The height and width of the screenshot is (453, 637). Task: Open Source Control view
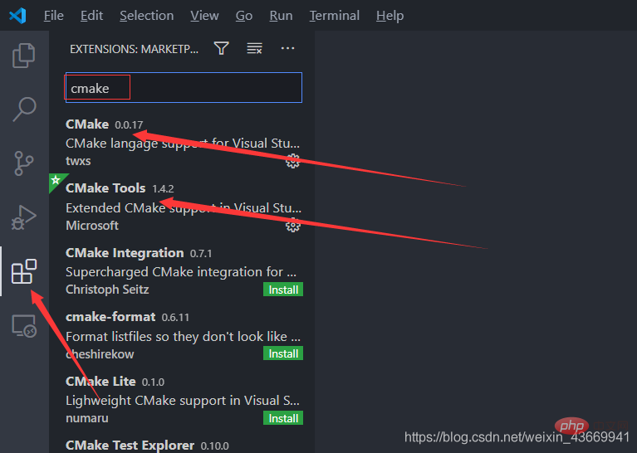pos(24,163)
